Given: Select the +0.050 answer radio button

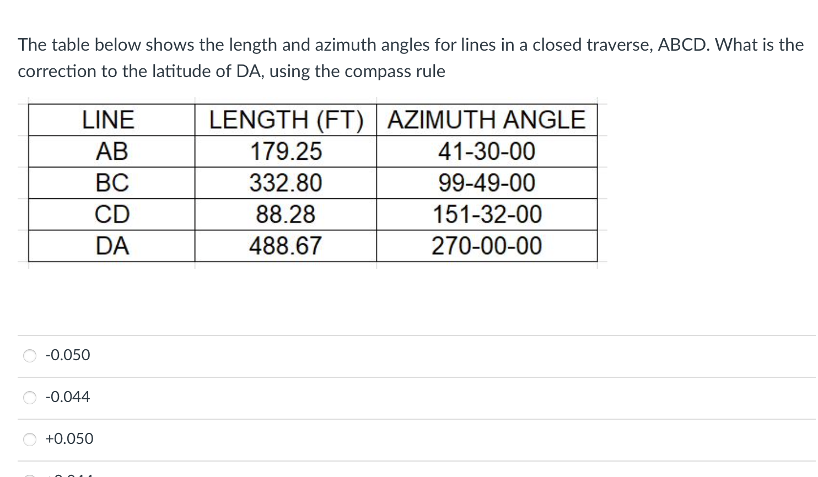Looking at the screenshot, I should pos(29,439).
